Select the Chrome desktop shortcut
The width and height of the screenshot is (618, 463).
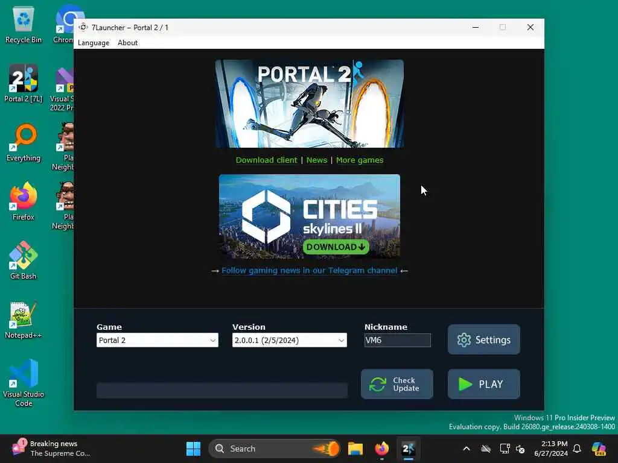click(64, 24)
